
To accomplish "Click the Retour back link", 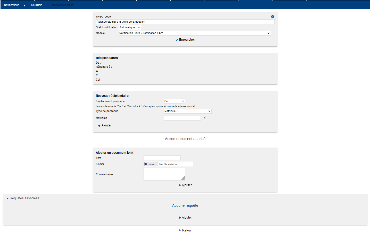I will pos(185,230).
